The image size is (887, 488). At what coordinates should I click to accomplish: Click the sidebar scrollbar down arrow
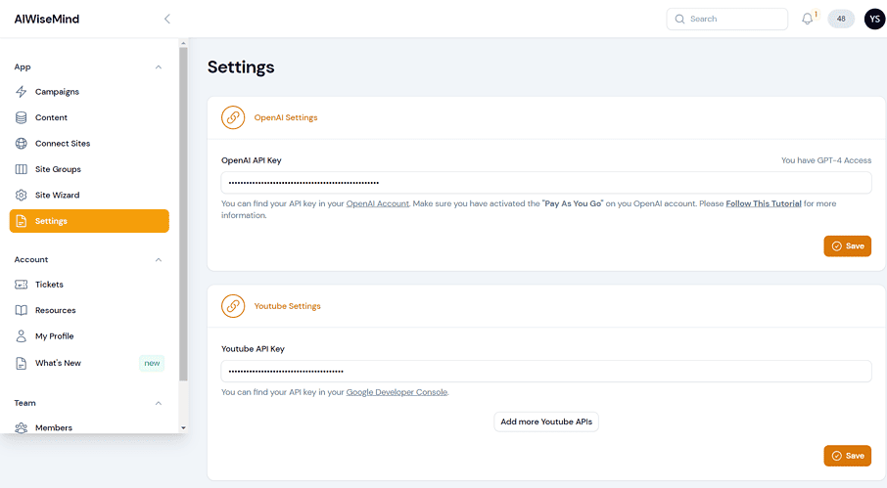tap(183, 428)
